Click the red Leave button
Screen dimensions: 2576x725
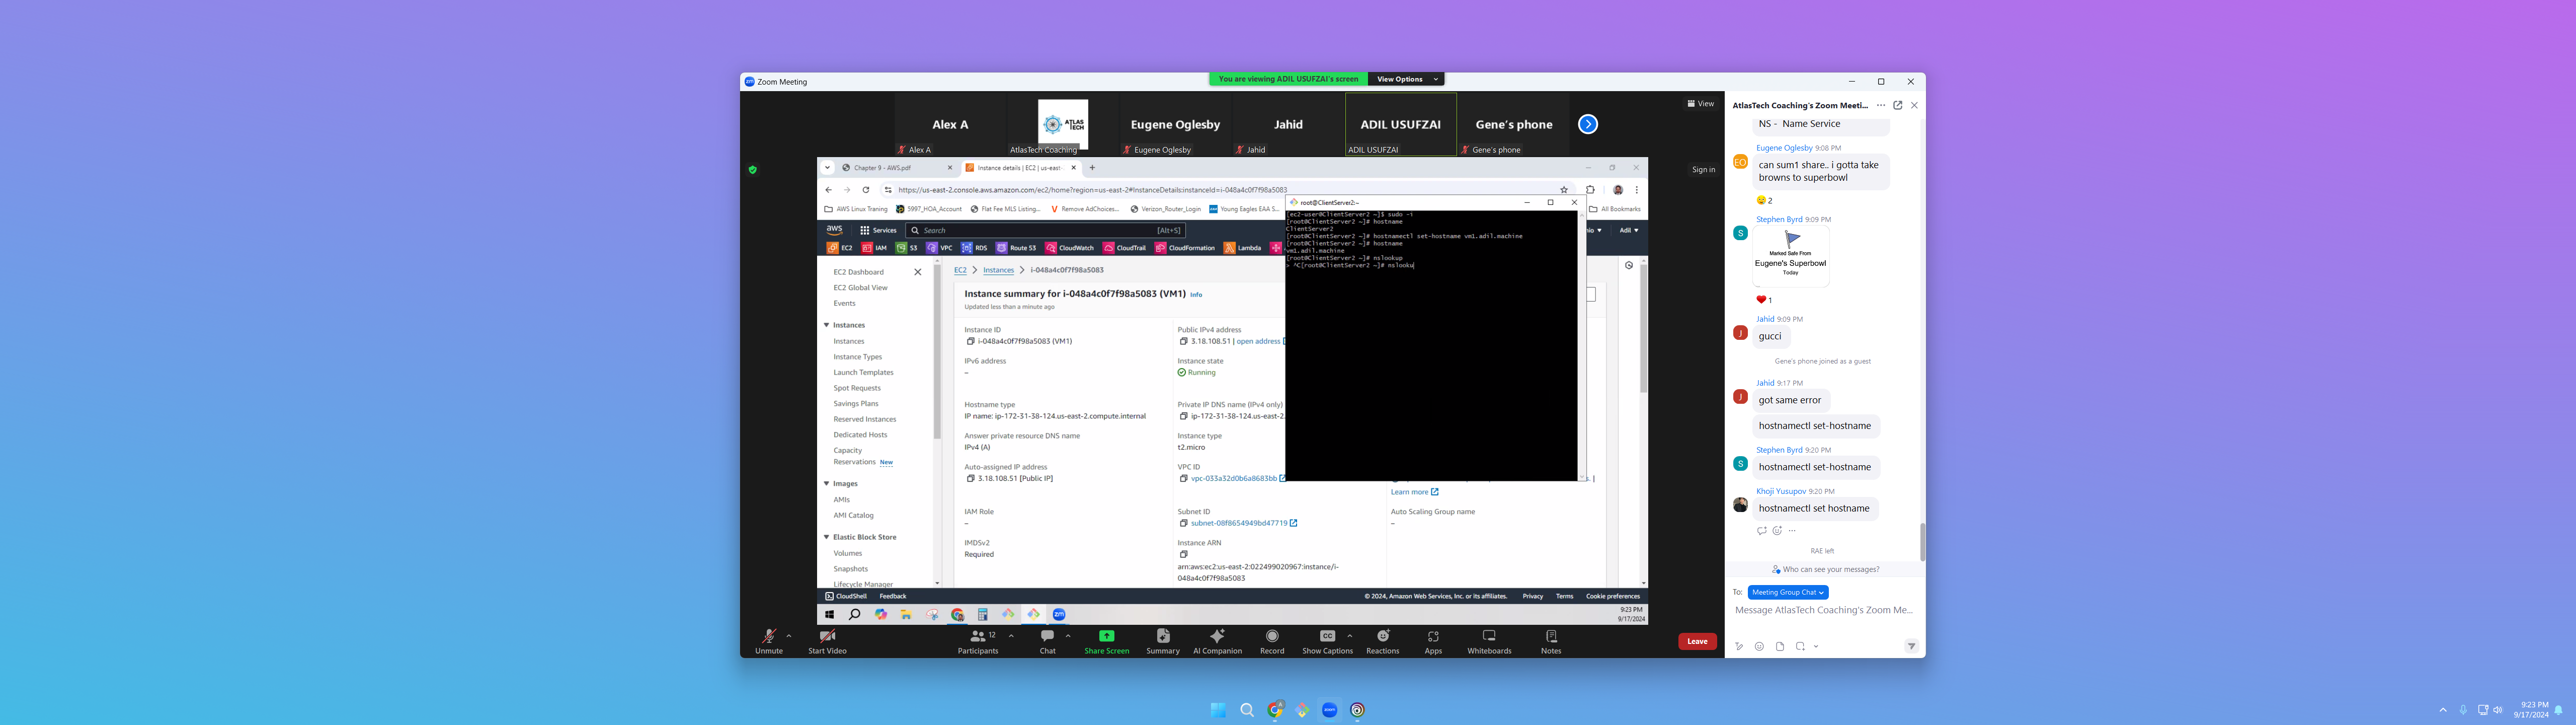1696,642
